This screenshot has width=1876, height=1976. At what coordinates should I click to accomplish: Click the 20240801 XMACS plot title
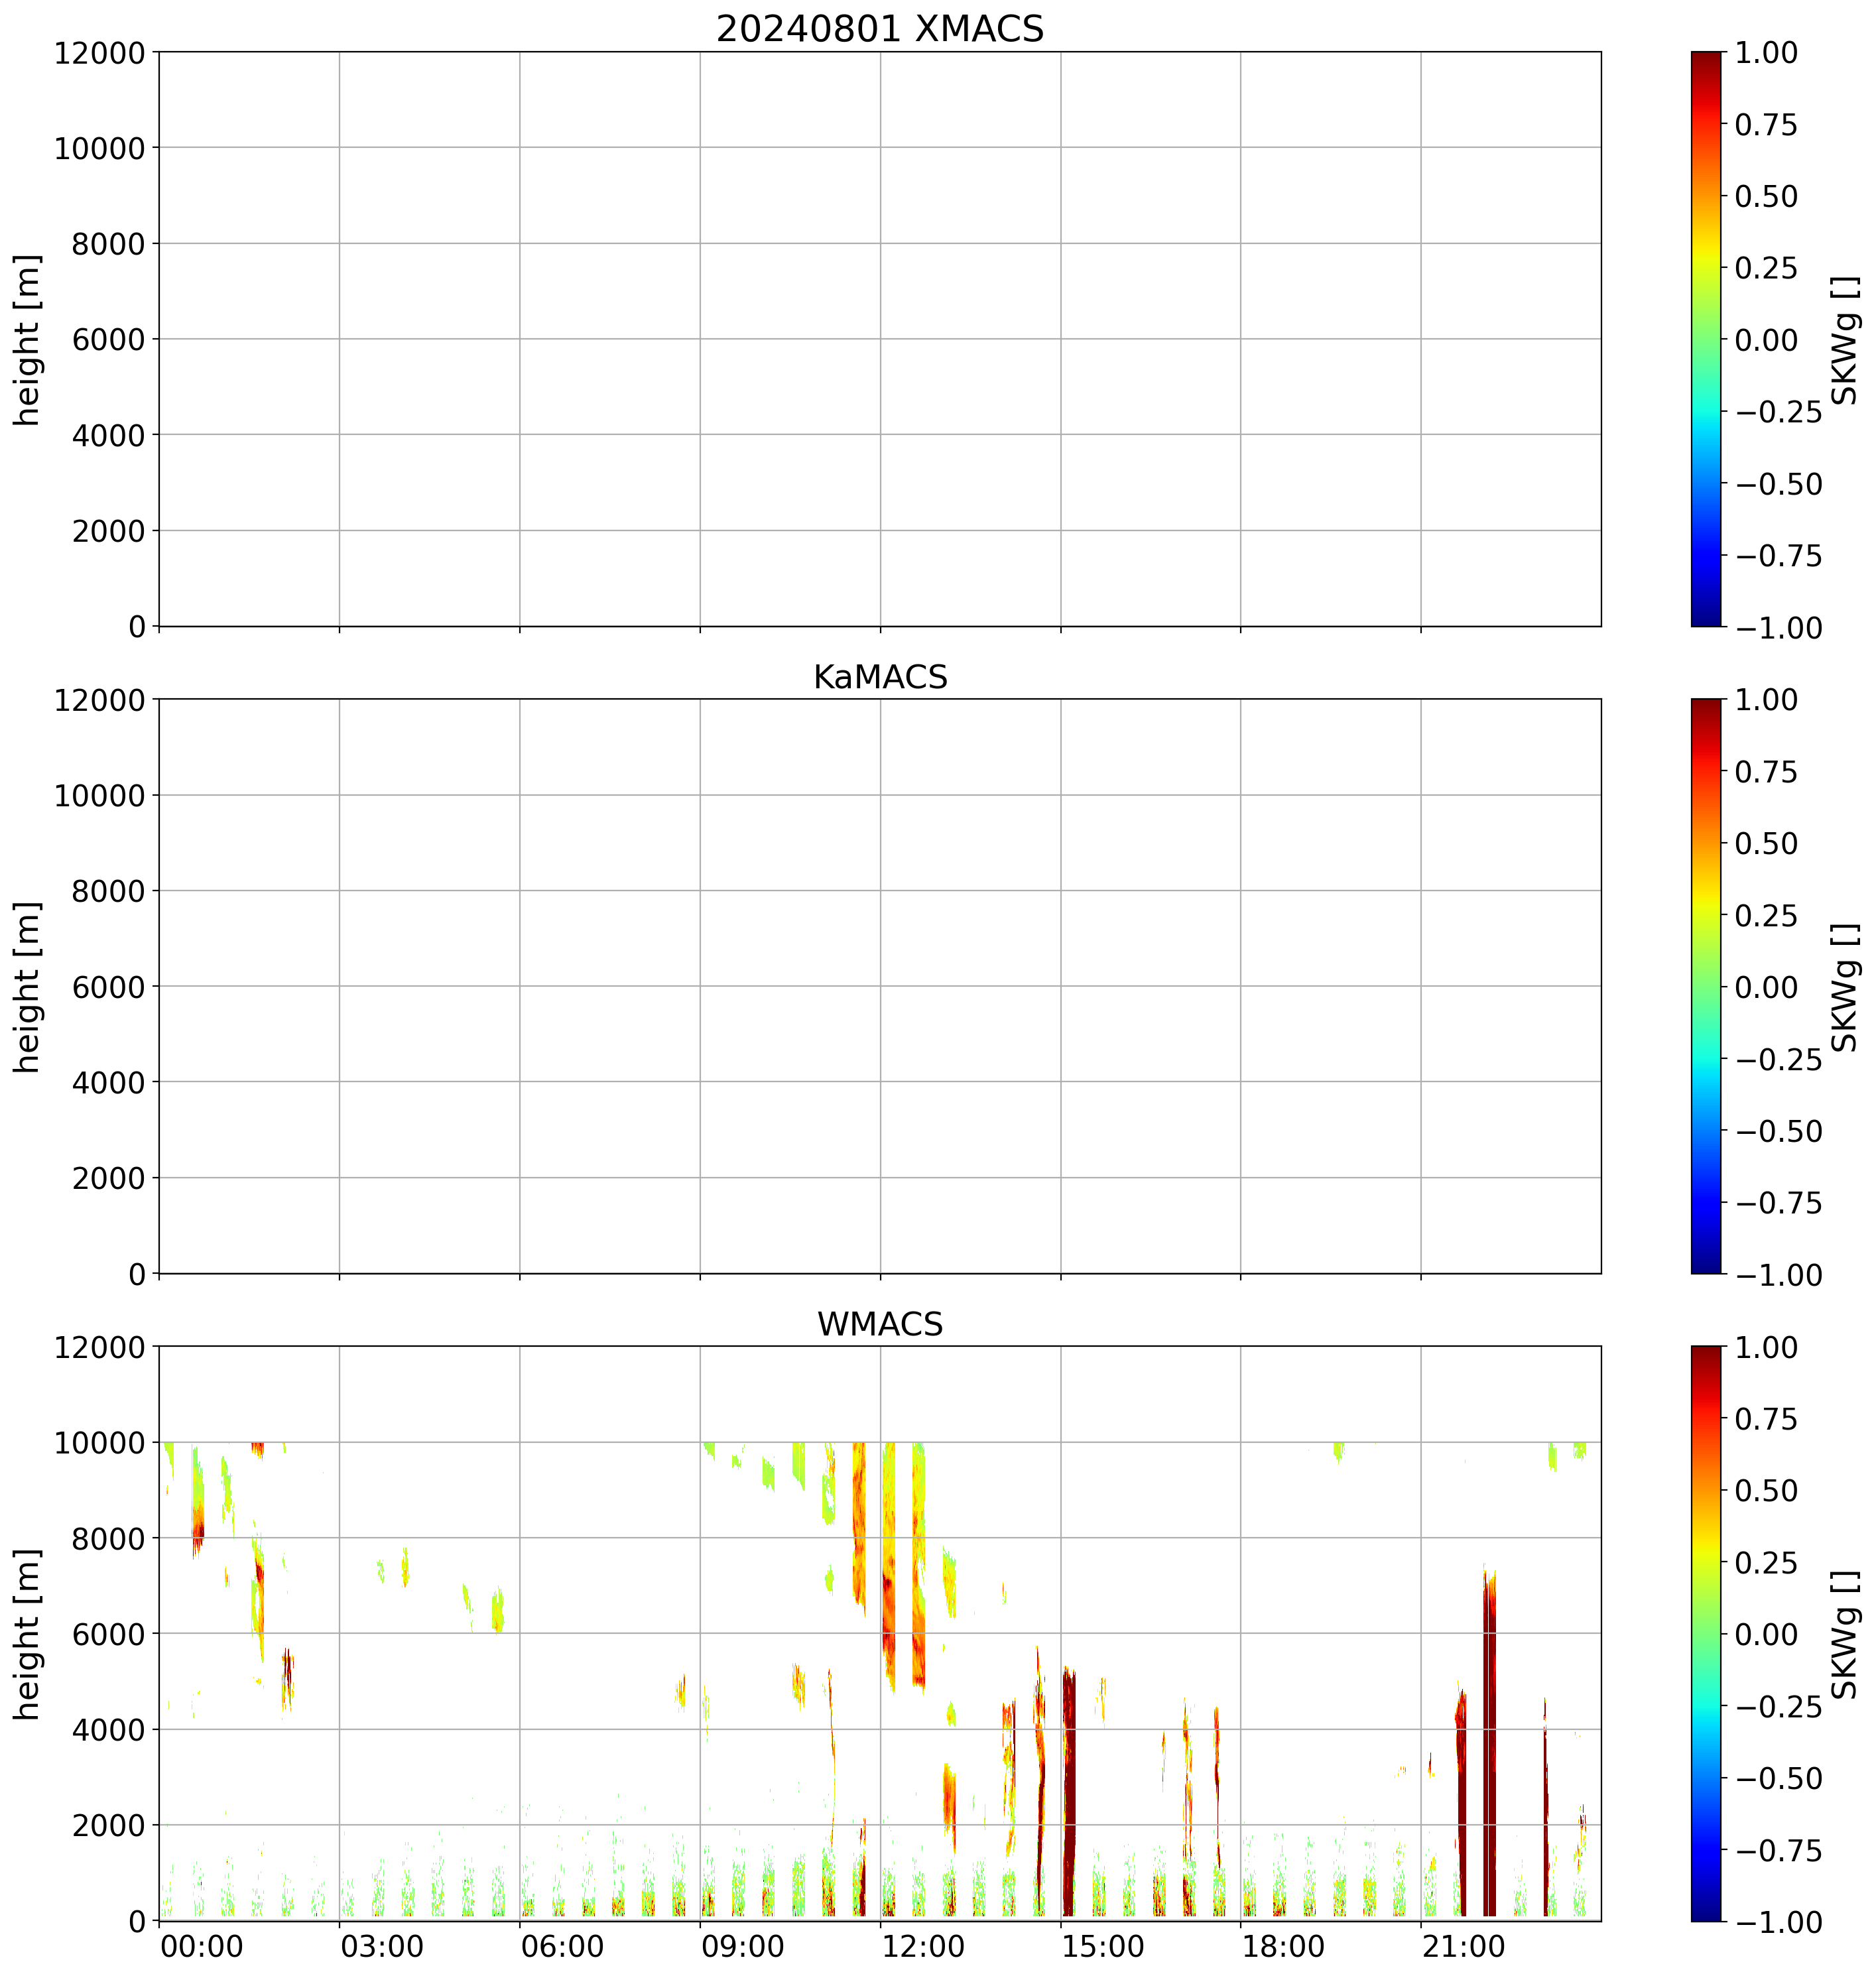[879, 28]
